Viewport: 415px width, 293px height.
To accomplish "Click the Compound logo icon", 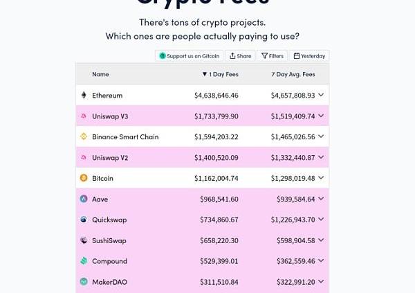I will pos(84,261).
